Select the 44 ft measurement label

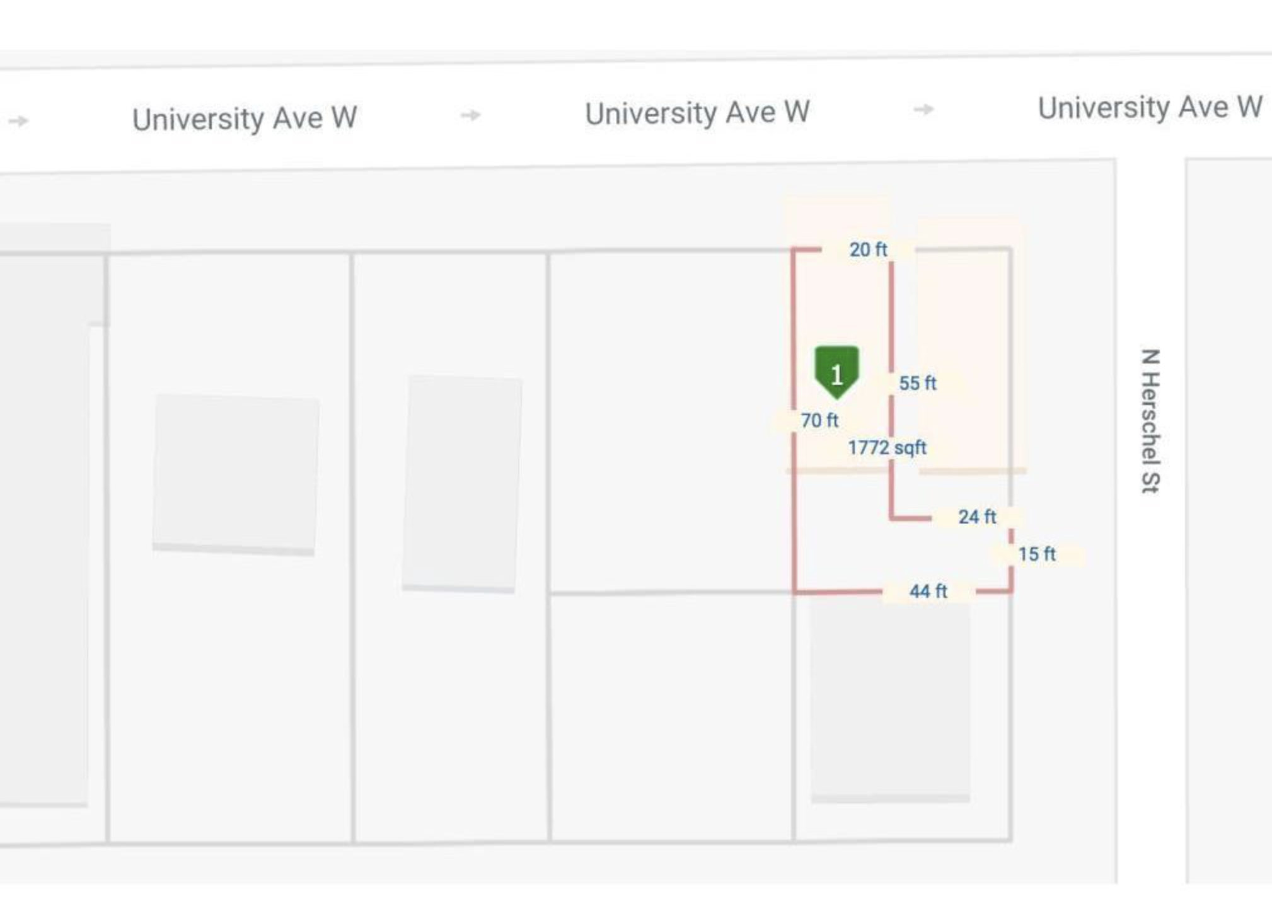coord(928,592)
